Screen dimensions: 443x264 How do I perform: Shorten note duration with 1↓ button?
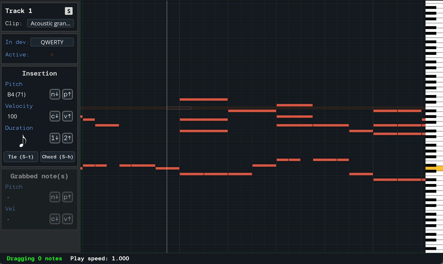tap(54, 138)
